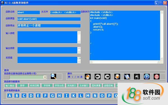Click the down arrow of 输入参数 scrollbar
This screenshot has width=168, height=105.
tap(79, 41)
